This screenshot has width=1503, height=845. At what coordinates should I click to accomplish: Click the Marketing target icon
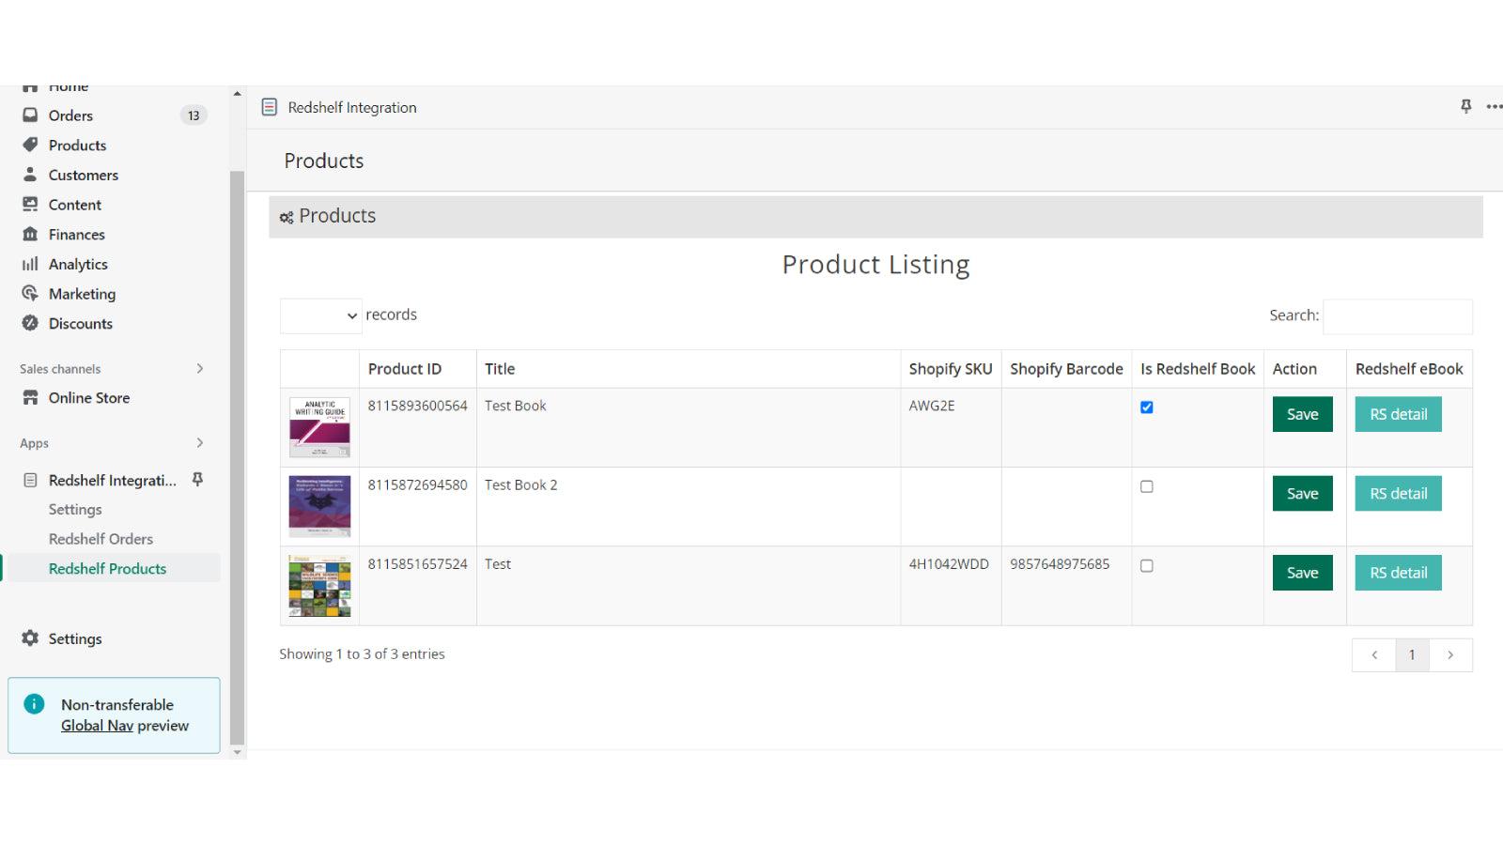(30, 294)
